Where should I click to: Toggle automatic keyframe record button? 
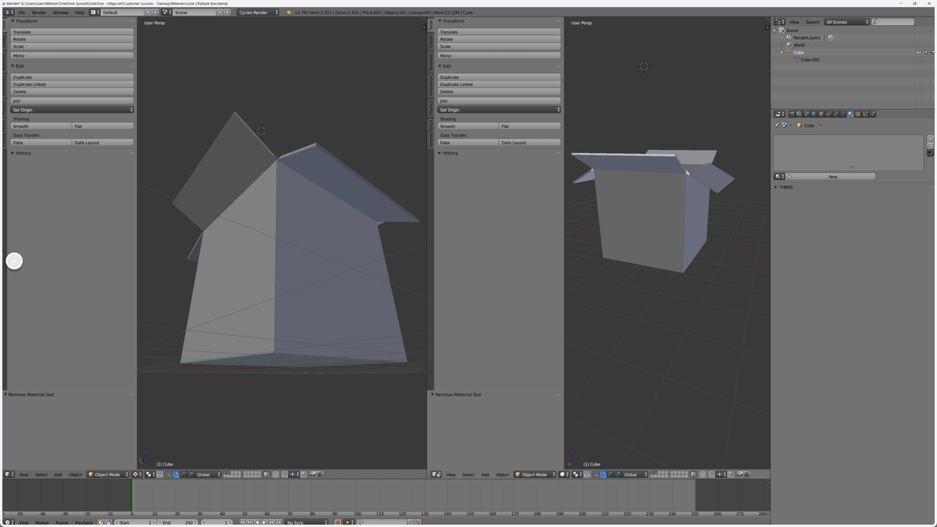[x=337, y=522]
